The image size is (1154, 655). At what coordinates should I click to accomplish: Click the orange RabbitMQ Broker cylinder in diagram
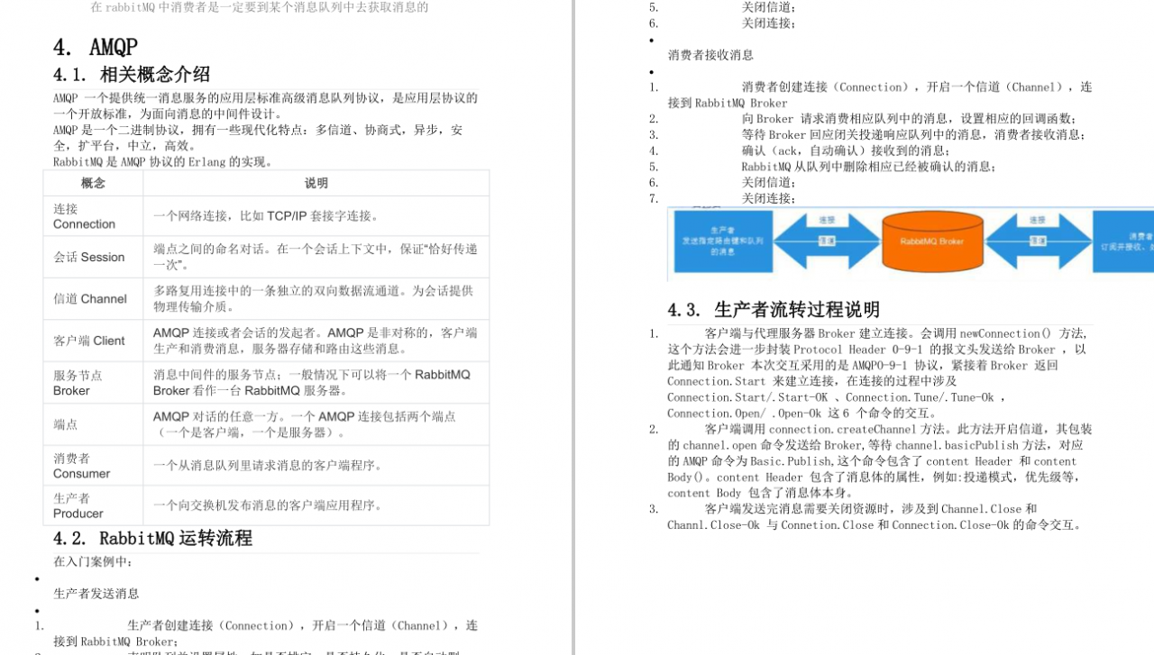[932, 241]
